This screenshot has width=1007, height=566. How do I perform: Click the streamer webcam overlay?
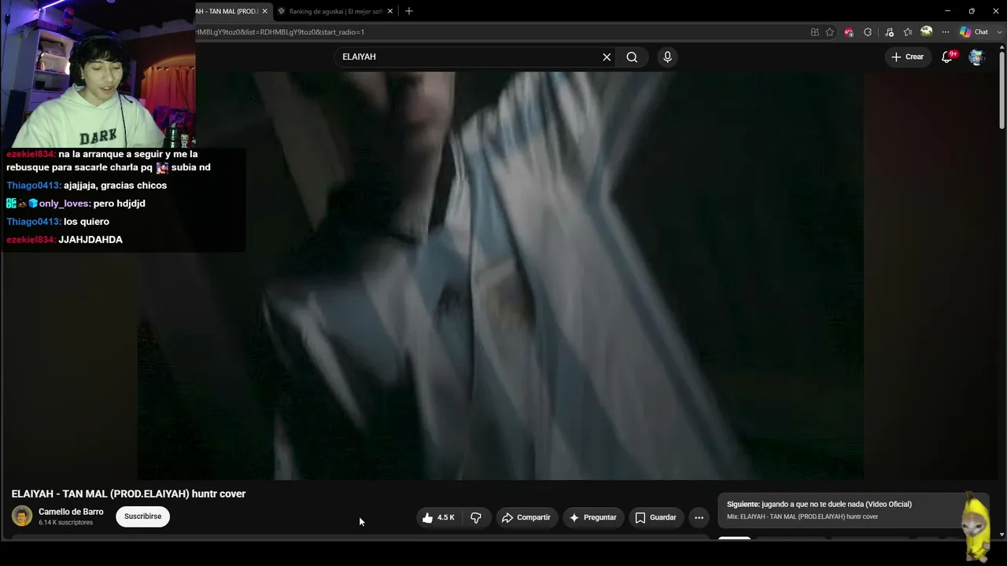[x=98, y=74]
